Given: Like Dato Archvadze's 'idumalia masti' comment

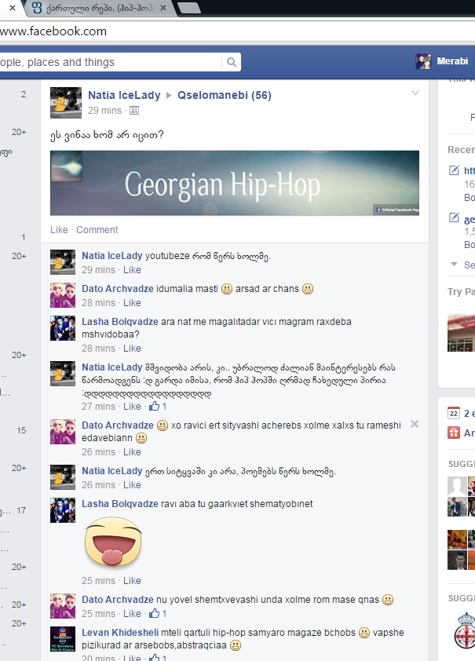Looking at the screenshot, I should coord(132,303).
